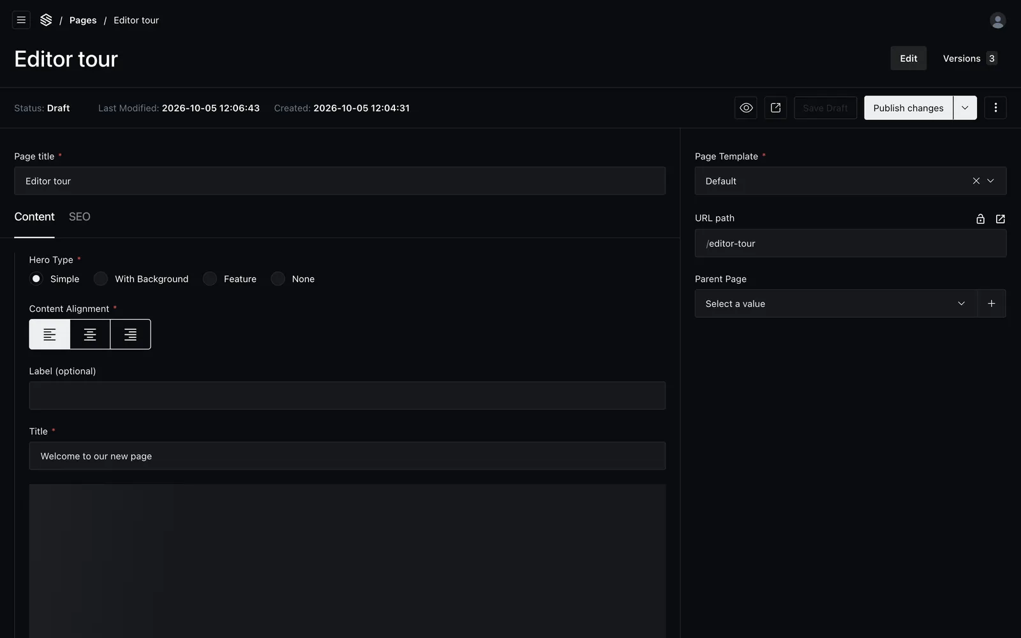1021x638 pixels.
Task: Select the None hero type
Action: pyautogui.click(x=278, y=279)
